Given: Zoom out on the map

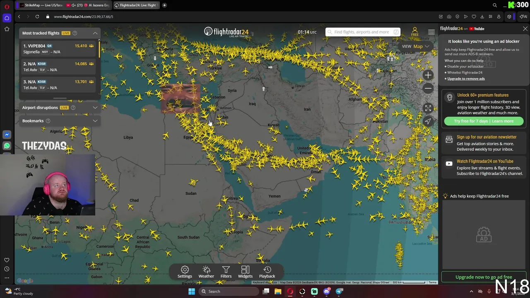Looking at the screenshot, I should coord(428,88).
